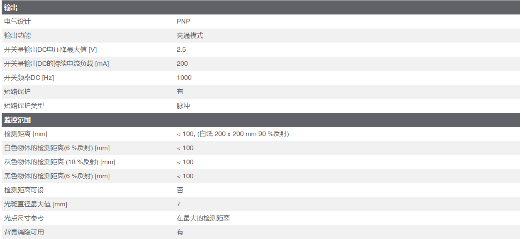Click the 1000 switching frequency value
The width and height of the screenshot is (521, 239).
(x=184, y=78)
